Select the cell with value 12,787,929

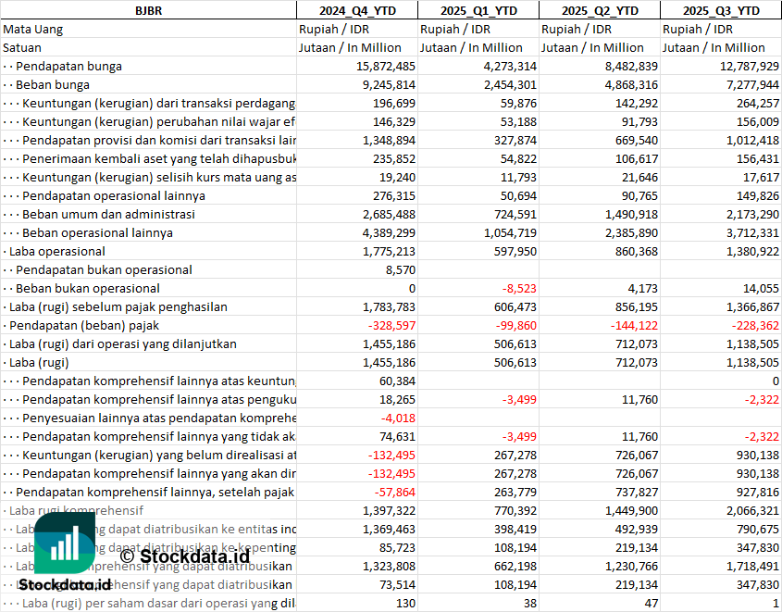coord(749,66)
